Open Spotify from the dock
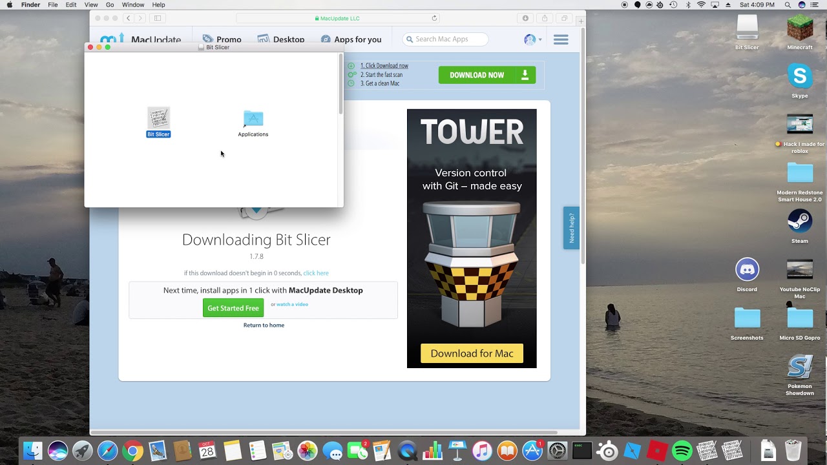The width and height of the screenshot is (827, 465). 682,451
